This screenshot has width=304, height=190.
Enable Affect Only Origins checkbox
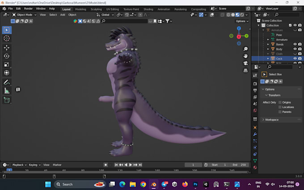click(x=280, y=102)
